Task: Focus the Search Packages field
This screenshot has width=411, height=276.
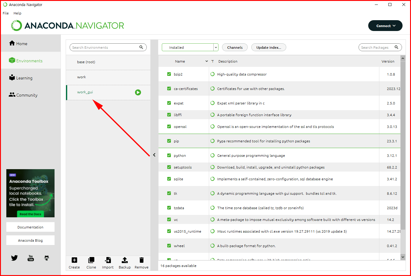Action: (380, 47)
